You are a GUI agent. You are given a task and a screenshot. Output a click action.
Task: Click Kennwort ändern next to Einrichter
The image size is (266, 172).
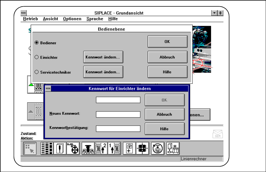tap(103, 57)
